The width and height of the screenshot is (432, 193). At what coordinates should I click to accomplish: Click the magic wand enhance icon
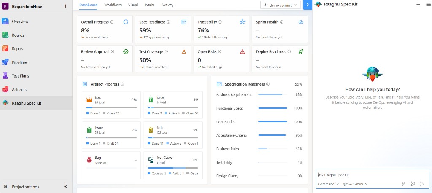point(413,184)
